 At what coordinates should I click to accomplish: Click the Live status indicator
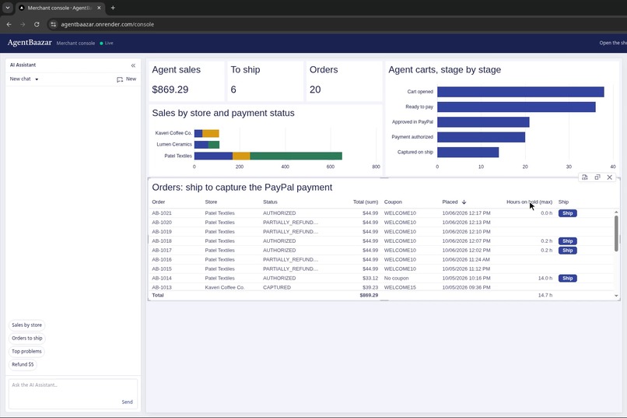point(107,43)
